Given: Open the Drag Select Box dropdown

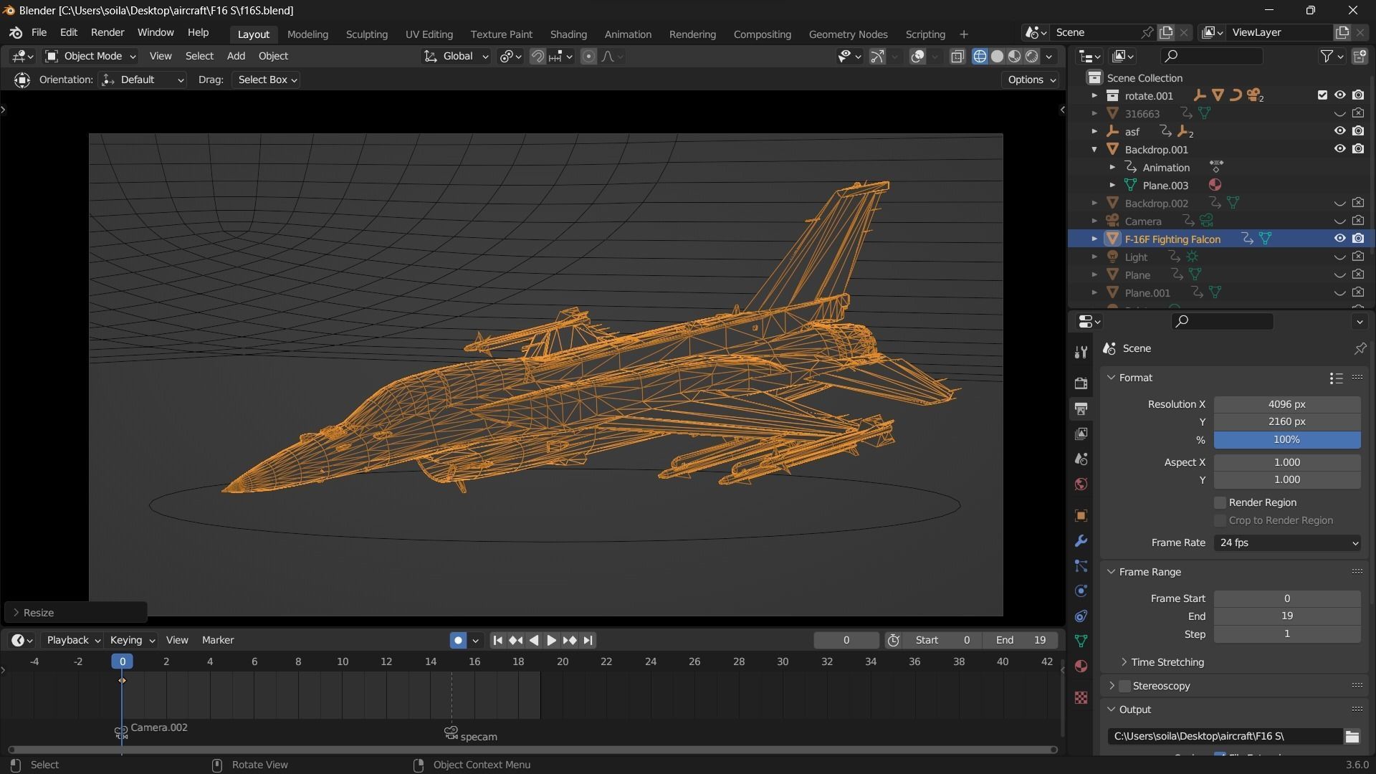Looking at the screenshot, I should pos(266,80).
